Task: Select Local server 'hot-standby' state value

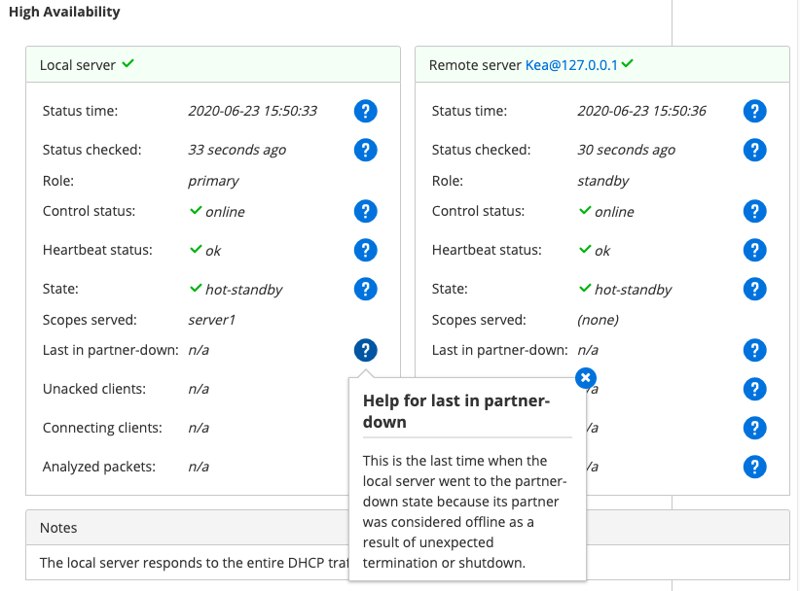Action: tap(244, 290)
